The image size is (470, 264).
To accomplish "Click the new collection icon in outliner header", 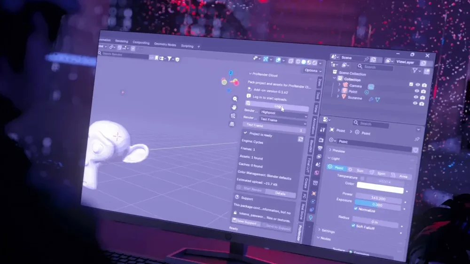I will click(x=427, y=71).
